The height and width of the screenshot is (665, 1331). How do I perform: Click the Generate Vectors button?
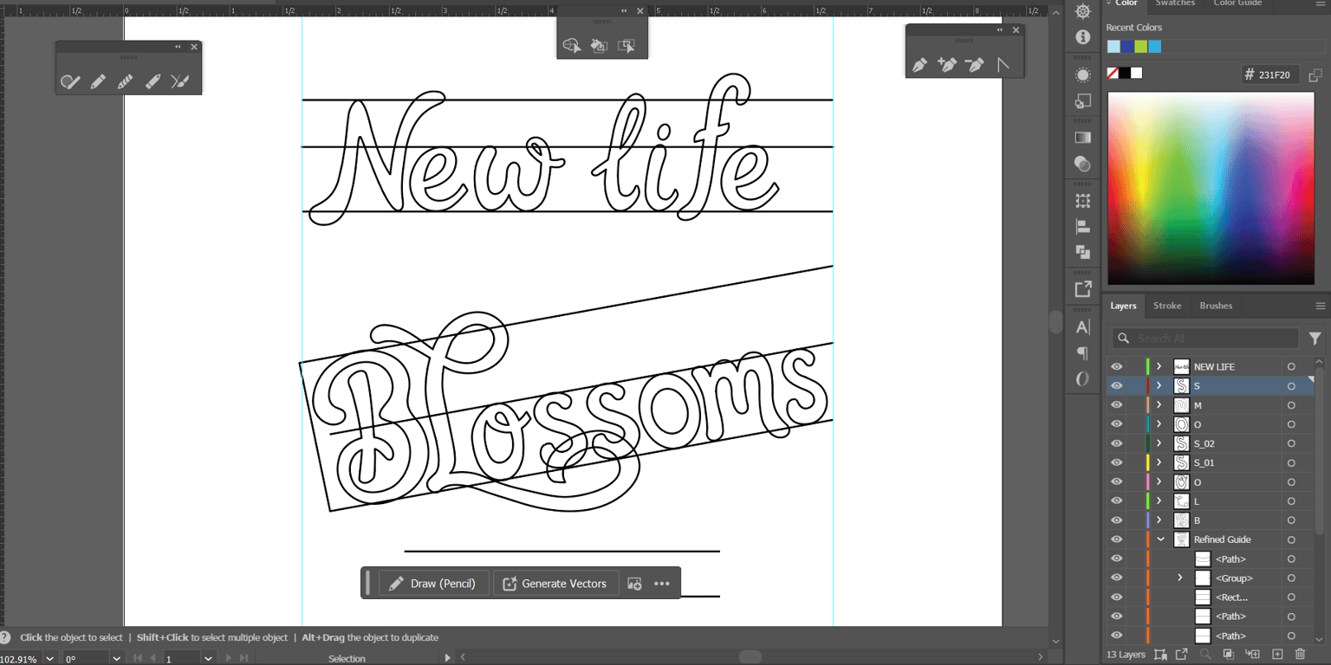[555, 584]
